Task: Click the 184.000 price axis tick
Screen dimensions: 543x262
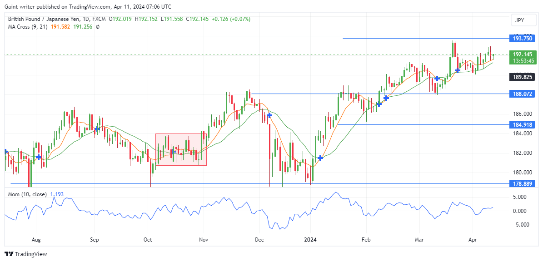Action: (x=523, y=133)
